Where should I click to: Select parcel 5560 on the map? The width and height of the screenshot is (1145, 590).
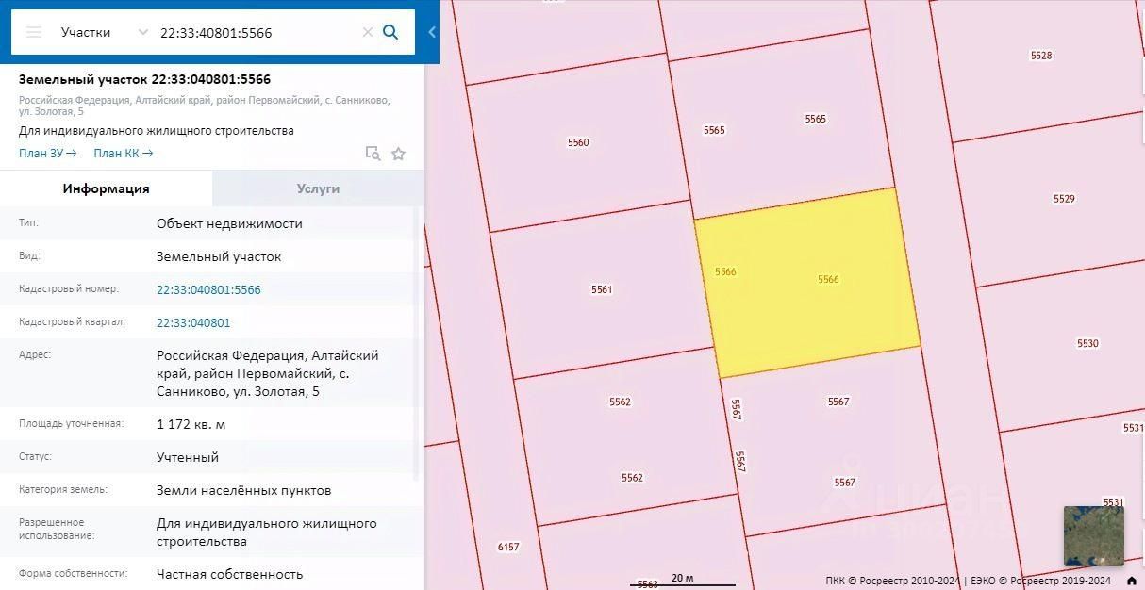point(577,142)
